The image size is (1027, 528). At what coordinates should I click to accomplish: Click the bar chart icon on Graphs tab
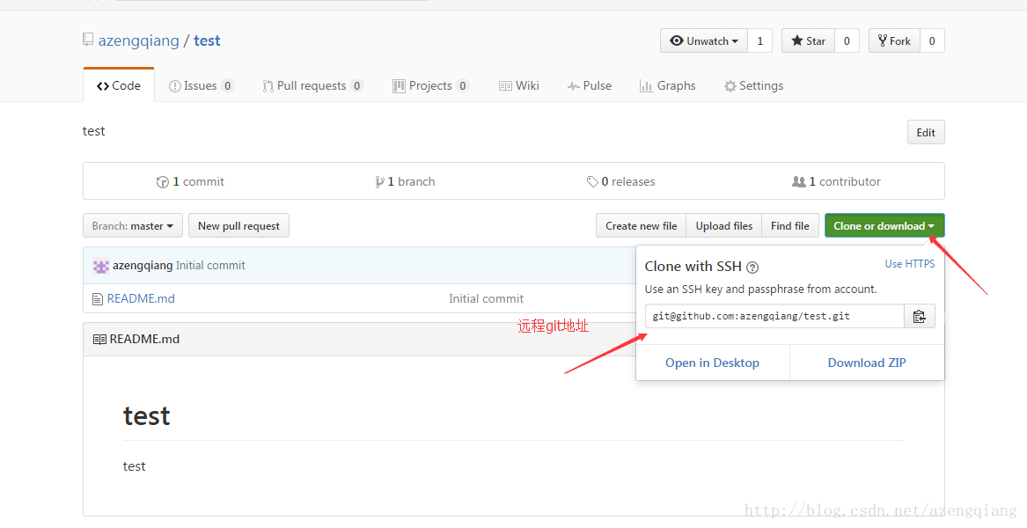646,86
